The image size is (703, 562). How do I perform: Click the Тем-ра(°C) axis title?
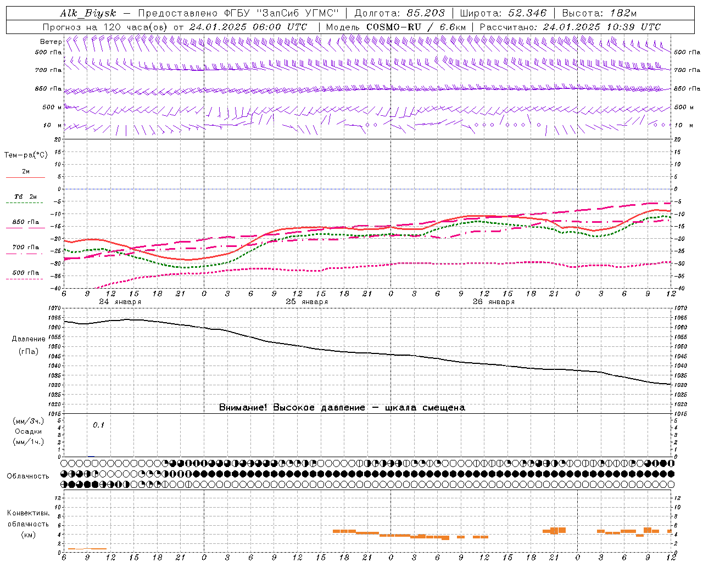(26, 155)
